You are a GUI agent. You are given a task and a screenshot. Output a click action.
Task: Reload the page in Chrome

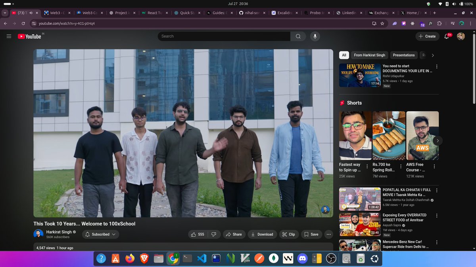click(23, 23)
